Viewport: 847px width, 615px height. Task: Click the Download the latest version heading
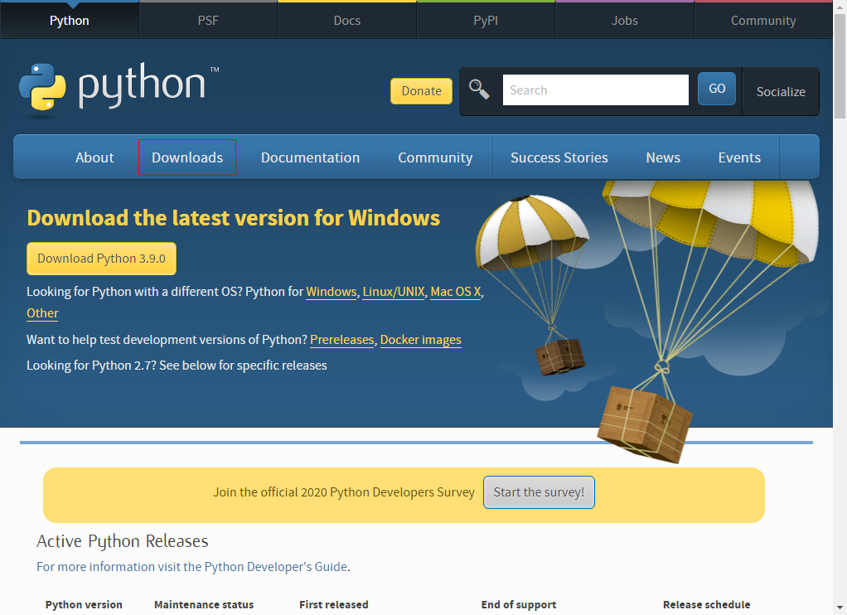[x=234, y=218]
